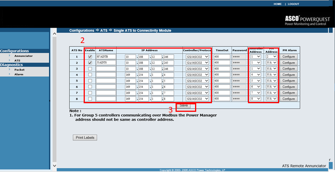Open PM Address dropdown for ATS 7
Screen dimensions: 335x172
click(272, 93)
